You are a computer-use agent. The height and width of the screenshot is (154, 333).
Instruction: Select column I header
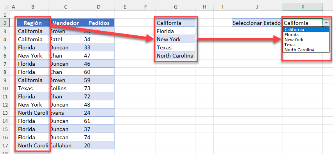pos(223,7)
